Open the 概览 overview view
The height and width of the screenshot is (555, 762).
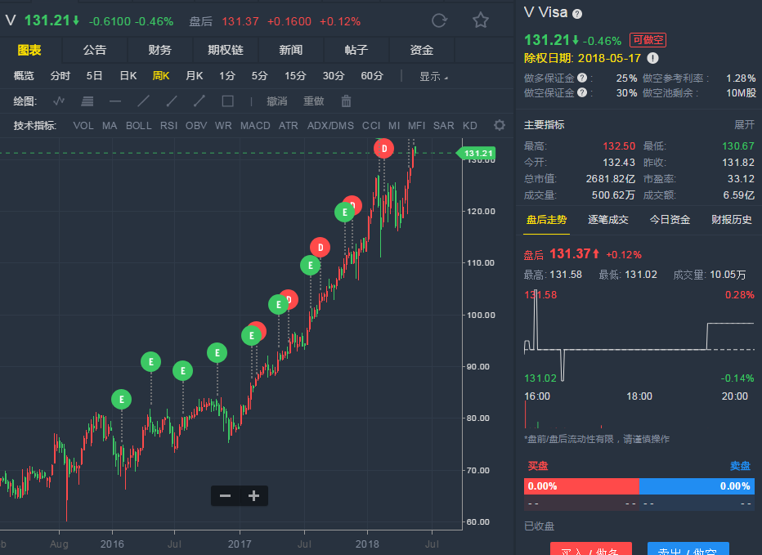tap(24, 76)
